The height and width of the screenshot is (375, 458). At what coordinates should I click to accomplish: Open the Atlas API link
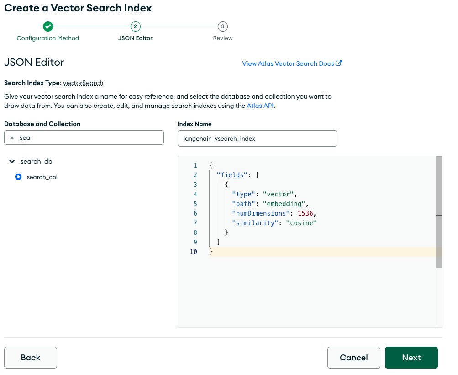(260, 106)
